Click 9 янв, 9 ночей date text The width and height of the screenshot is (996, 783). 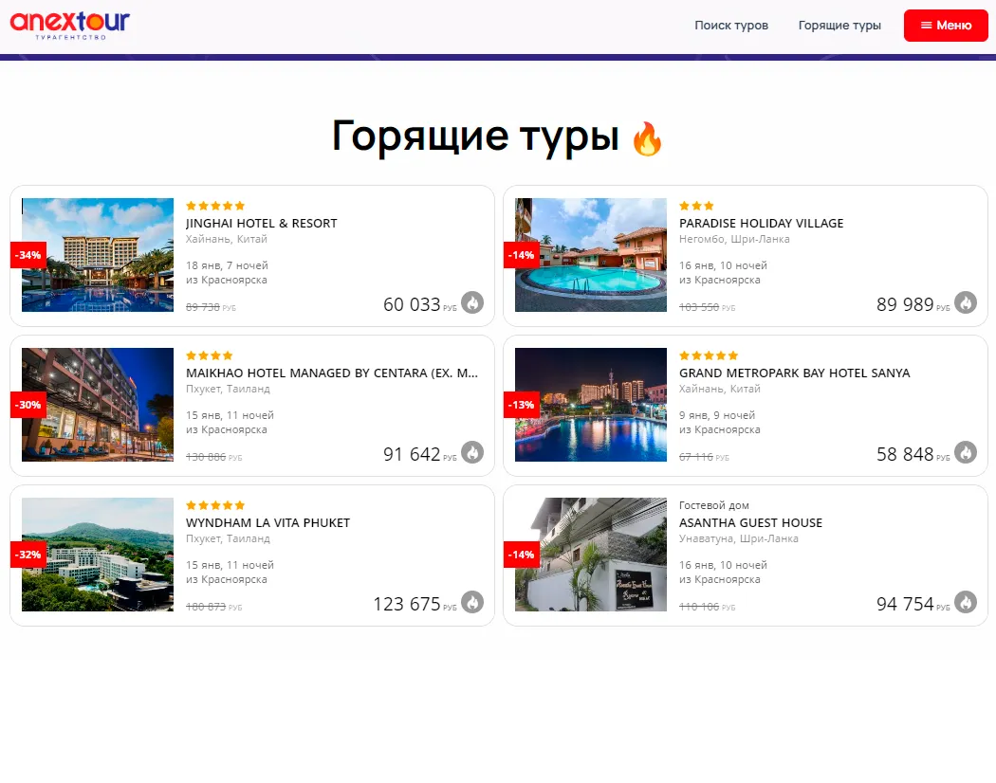pyautogui.click(x=717, y=415)
